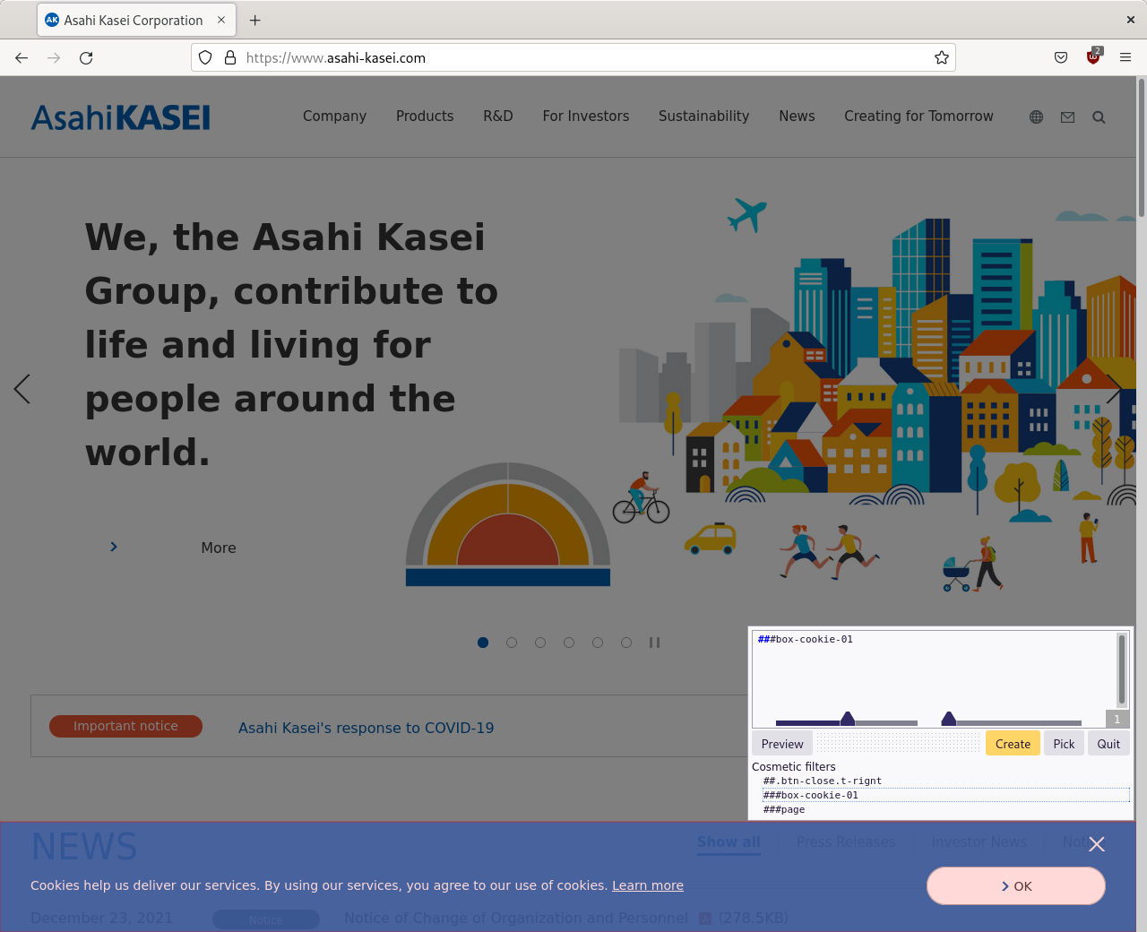This screenshot has width=1147, height=932.
Task: Click the uBlock Origin shield icon
Action: click(x=1093, y=57)
